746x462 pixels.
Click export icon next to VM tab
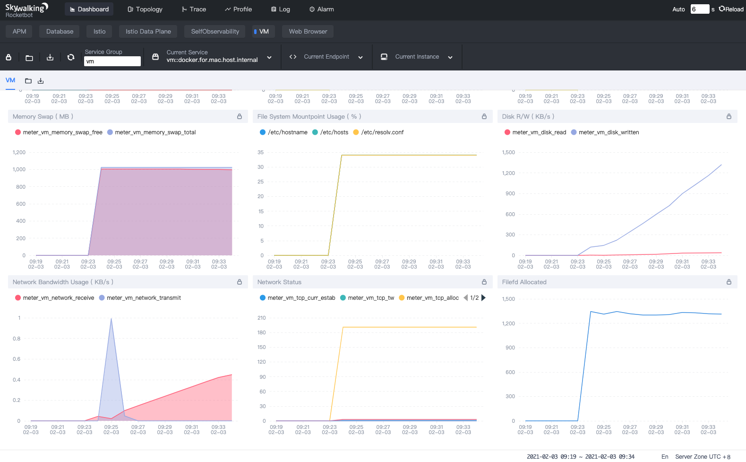click(x=41, y=81)
